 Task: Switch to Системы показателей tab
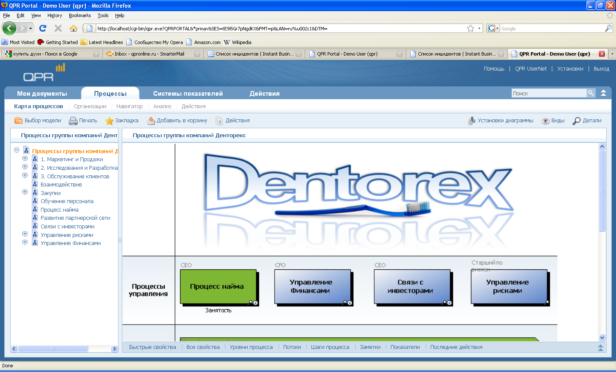point(188,93)
